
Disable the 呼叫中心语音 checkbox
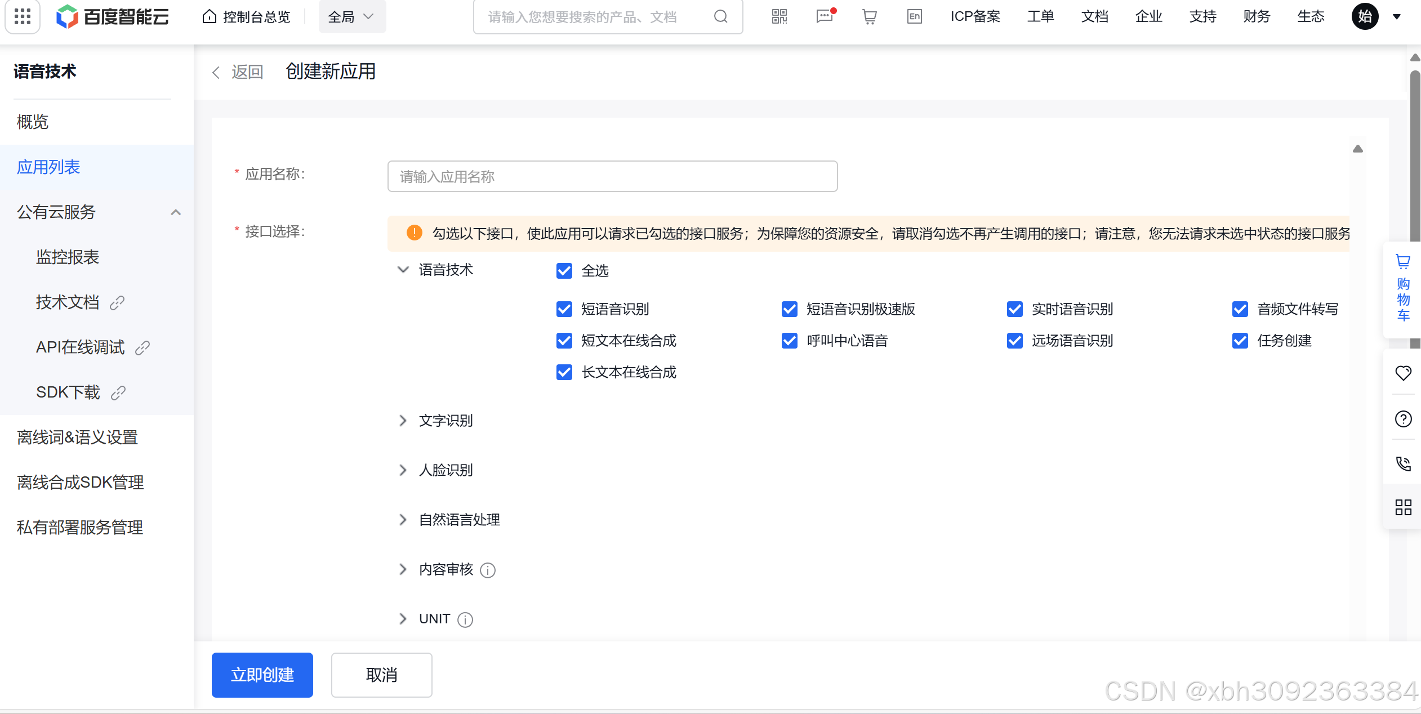tap(790, 341)
